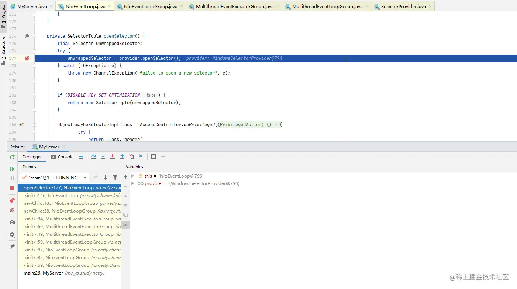Toggle the breakpoint on line 177

(27, 58)
